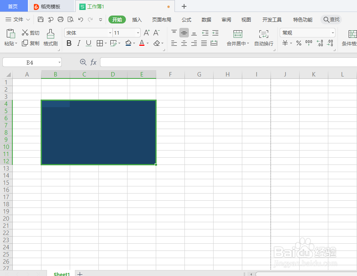Click the zoom magnifier beside fx
The image size is (357, 276).
83,62
